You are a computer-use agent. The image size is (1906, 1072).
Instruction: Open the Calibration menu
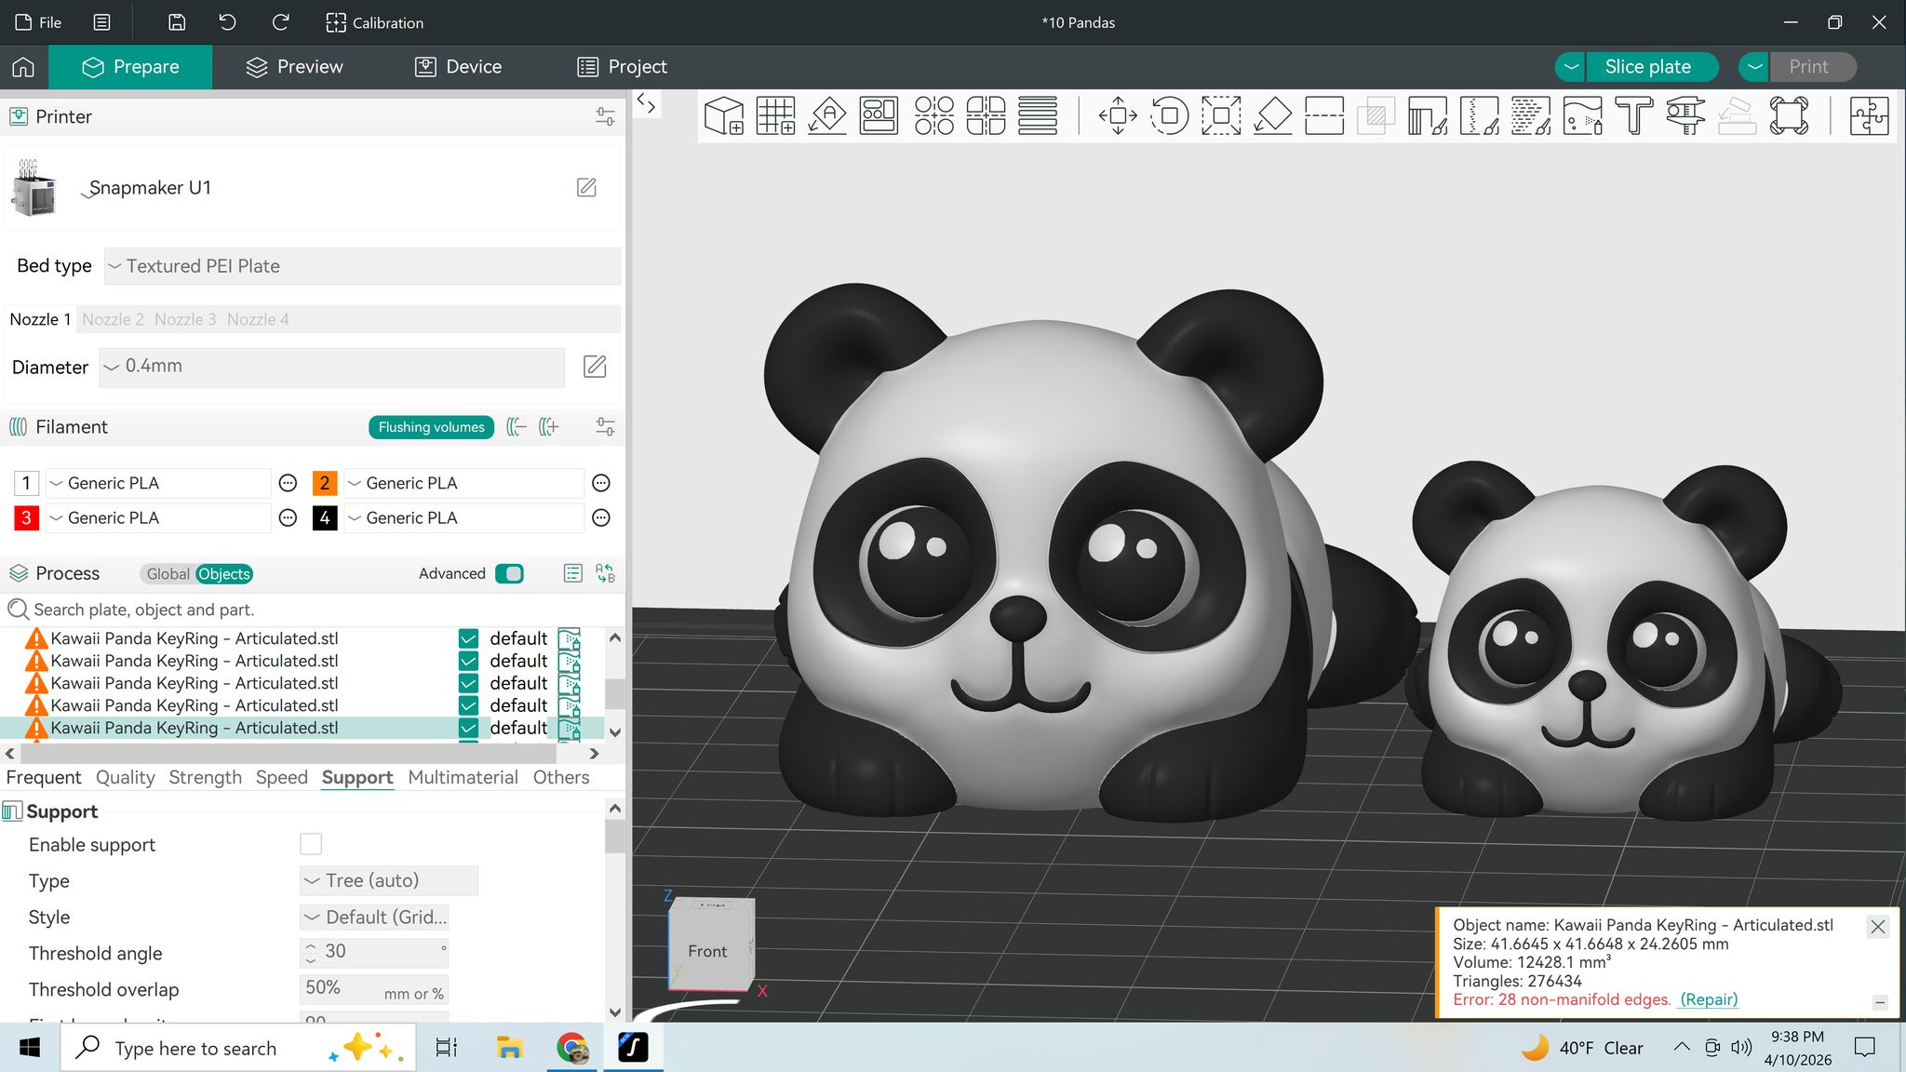375,22
